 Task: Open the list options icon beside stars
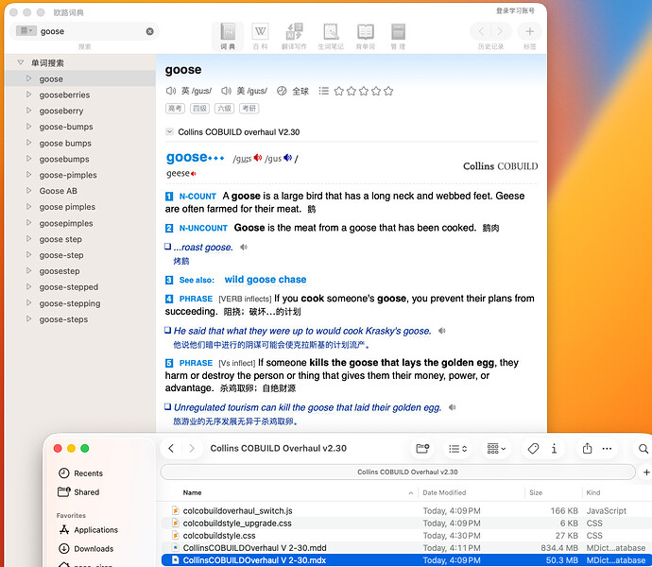[323, 91]
